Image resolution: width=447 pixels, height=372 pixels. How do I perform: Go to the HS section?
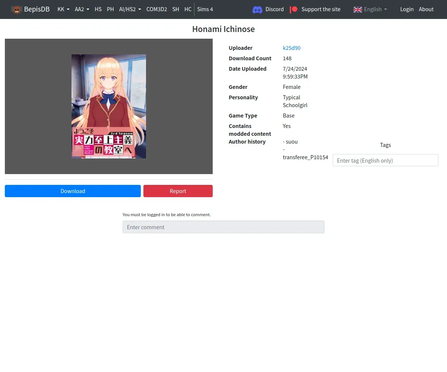tap(98, 9)
